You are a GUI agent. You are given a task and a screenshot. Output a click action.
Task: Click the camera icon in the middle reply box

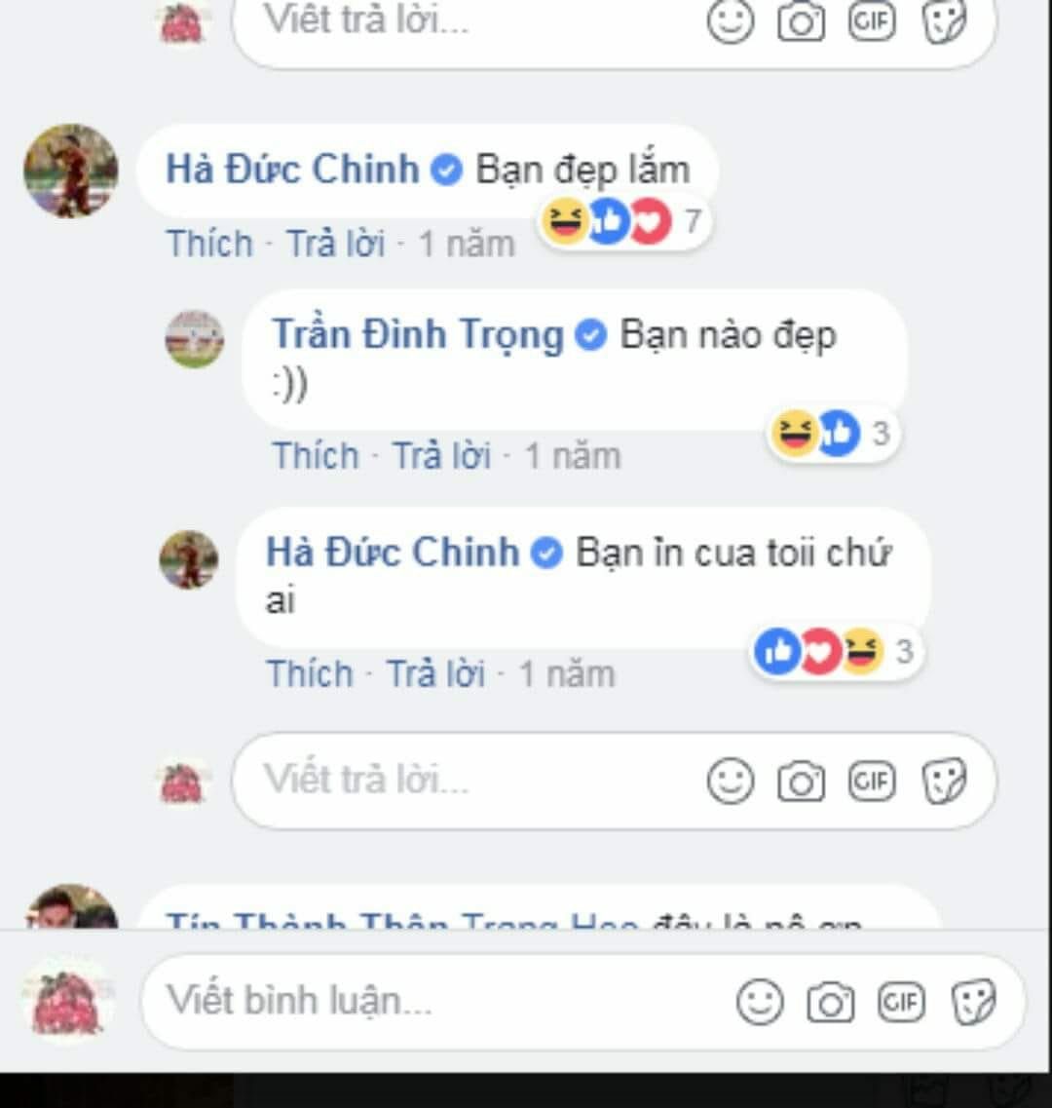802,782
